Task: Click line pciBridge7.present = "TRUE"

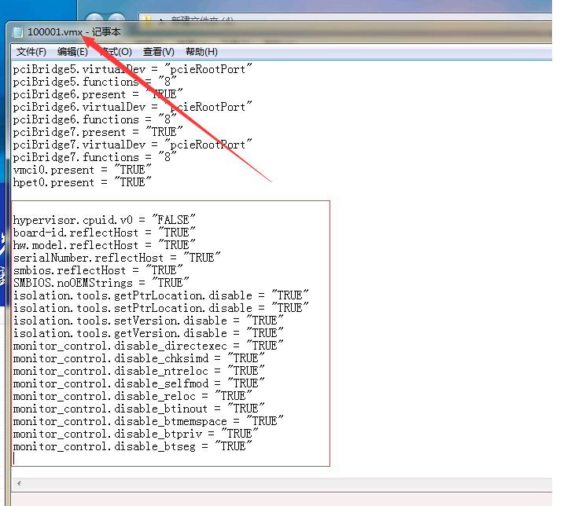Action: [98, 132]
